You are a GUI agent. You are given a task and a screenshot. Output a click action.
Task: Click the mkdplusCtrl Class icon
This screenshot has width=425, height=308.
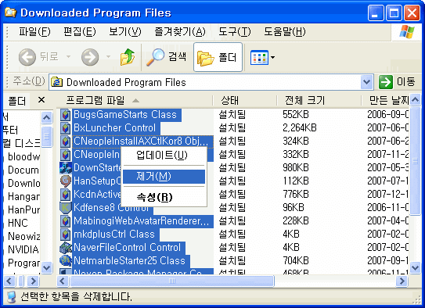click(65, 234)
